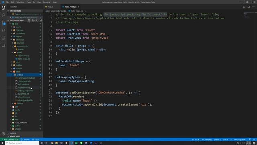The width and height of the screenshot is (257, 145).
Task: Close the hello_react.jsx tab
Action: [x=78, y=7]
